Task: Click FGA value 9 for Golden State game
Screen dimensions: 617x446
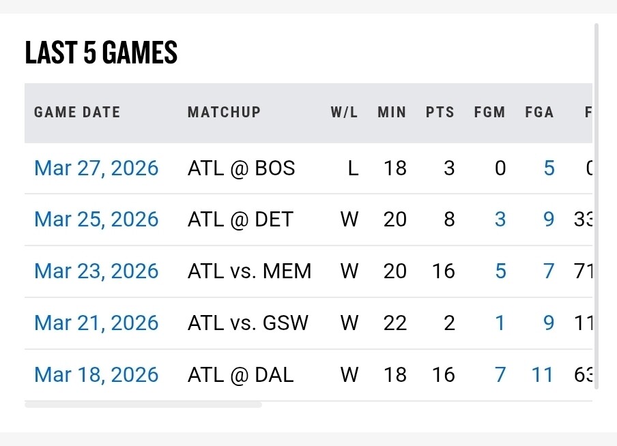Action: (549, 323)
